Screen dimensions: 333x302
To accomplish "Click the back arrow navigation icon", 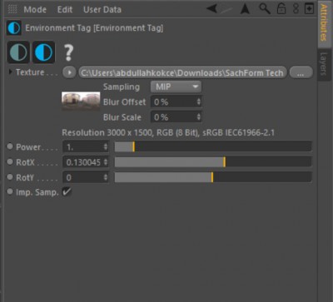I will (212, 8).
